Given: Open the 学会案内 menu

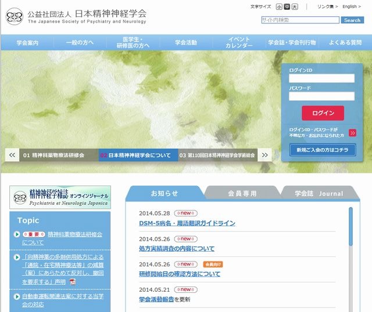Looking at the screenshot, I should tap(27, 42).
